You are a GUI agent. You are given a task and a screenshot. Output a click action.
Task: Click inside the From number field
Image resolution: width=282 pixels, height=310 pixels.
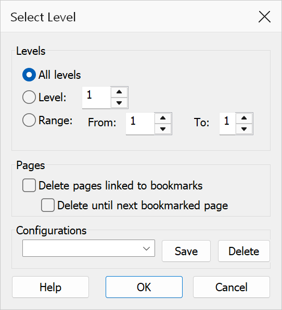point(140,124)
